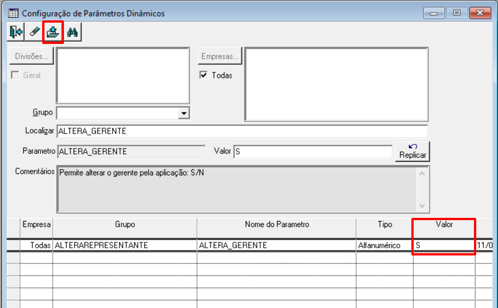Click into the Localizar search field
The width and height of the screenshot is (498, 308).
coord(242,131)
